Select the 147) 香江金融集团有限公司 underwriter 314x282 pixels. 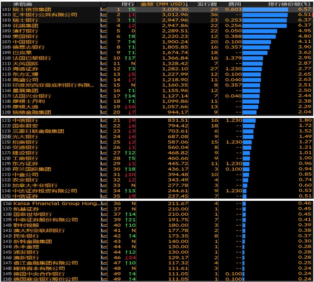[46, 263]
